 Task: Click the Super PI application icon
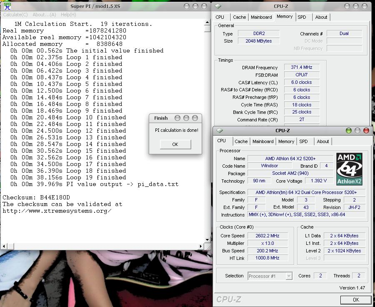(x=7, y=6)
